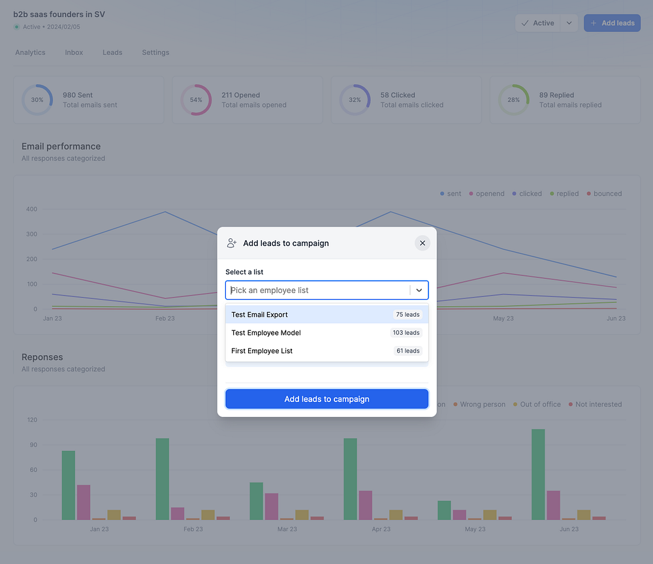Image resolution: width=653 pixels, height=564 pixels.
Task: Click the Add leads button at top right
Action: coord(612,23)
